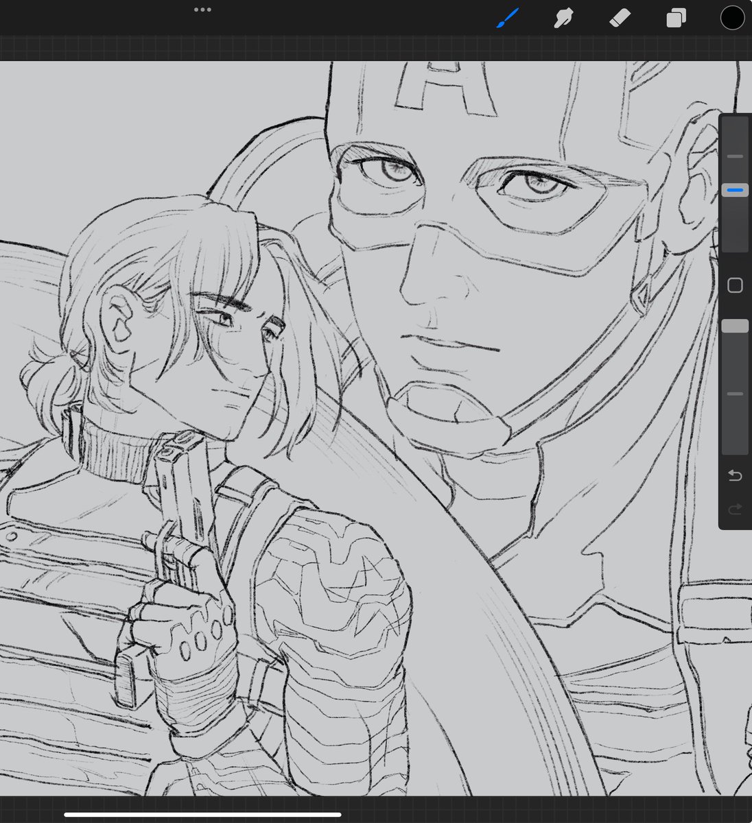Image resolution: width=752 pixels, height=823 pixels.
Task: Click the brush size slider handle
Action: (x=735, y=190)
